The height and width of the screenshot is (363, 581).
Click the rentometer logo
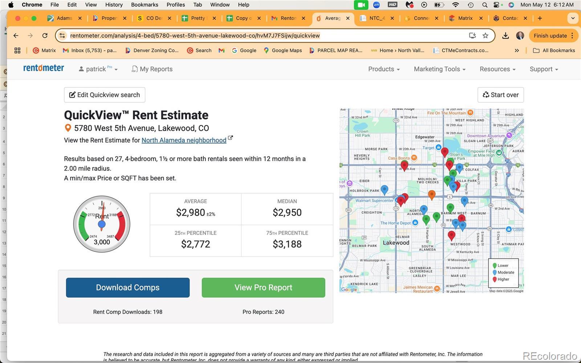(x=44, y=68)
